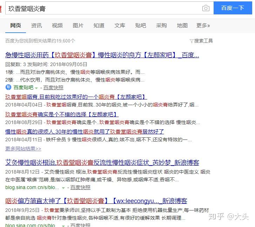Click the 1楼 reply snippet line
The height and width of the screenshot is (227, 255).
coord(75,72)
